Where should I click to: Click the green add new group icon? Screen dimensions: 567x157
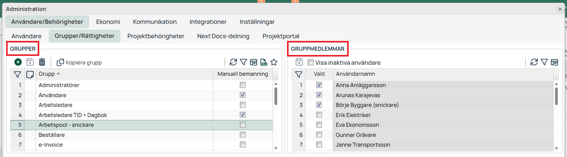(18, 62)
